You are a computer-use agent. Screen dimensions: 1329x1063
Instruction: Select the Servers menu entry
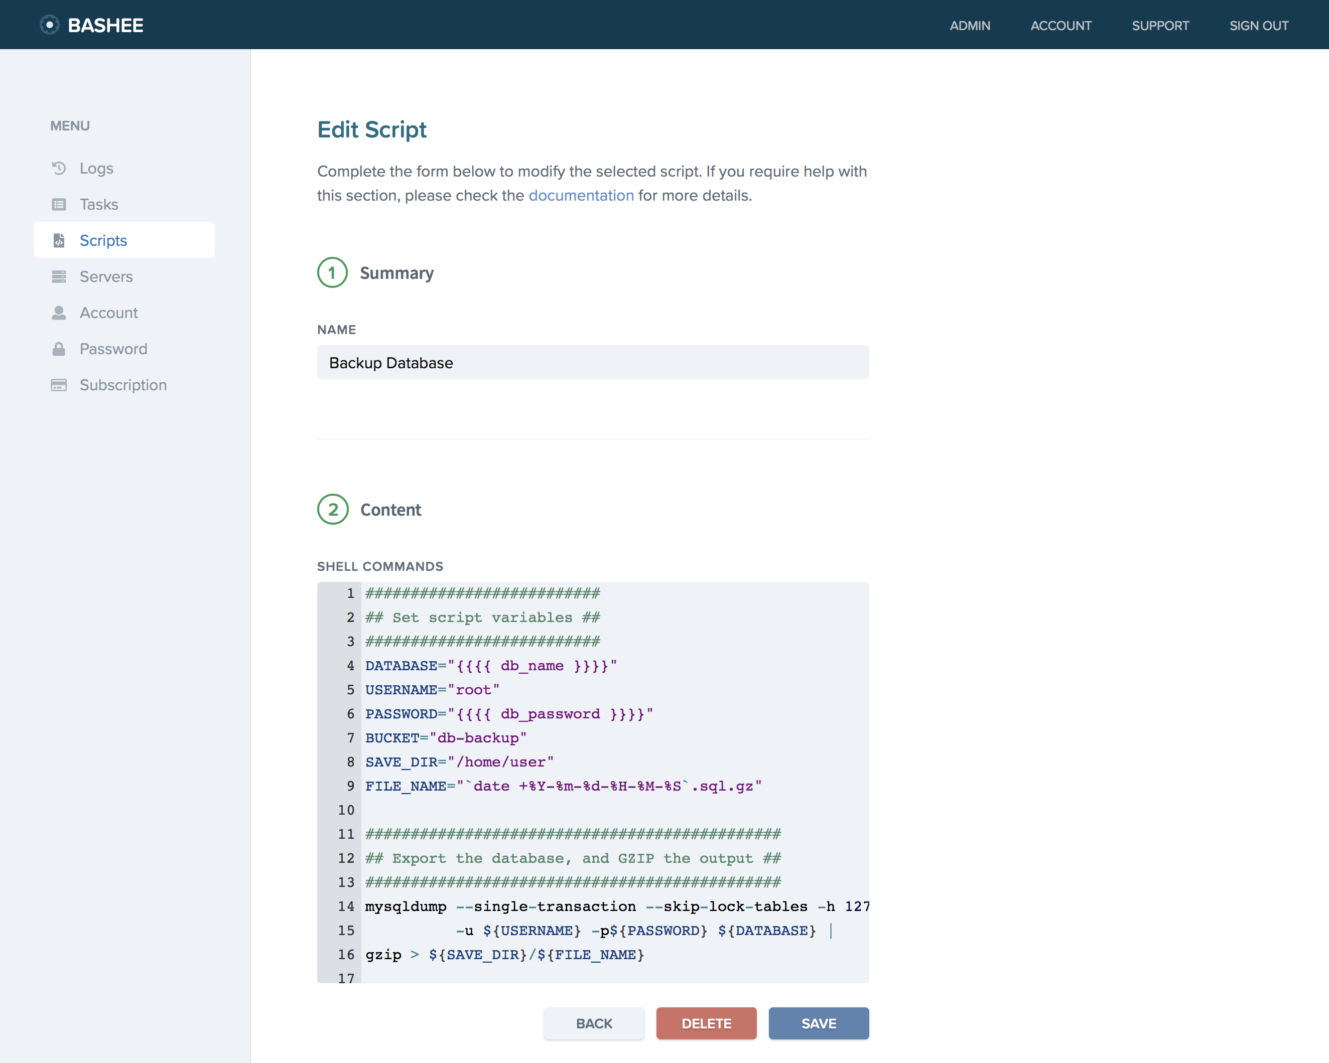(106, 277)
